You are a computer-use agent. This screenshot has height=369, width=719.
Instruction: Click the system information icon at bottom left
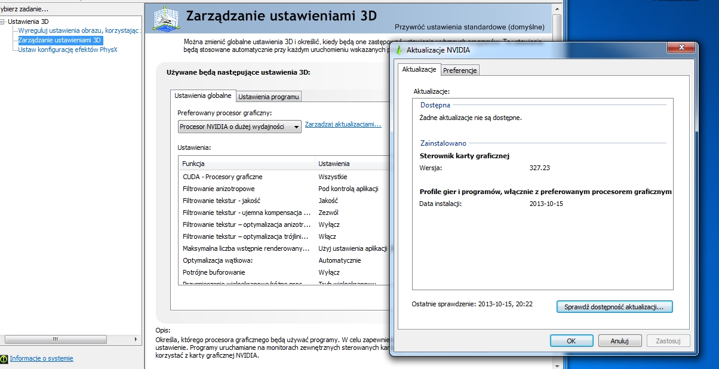click(x=4, y=358)
